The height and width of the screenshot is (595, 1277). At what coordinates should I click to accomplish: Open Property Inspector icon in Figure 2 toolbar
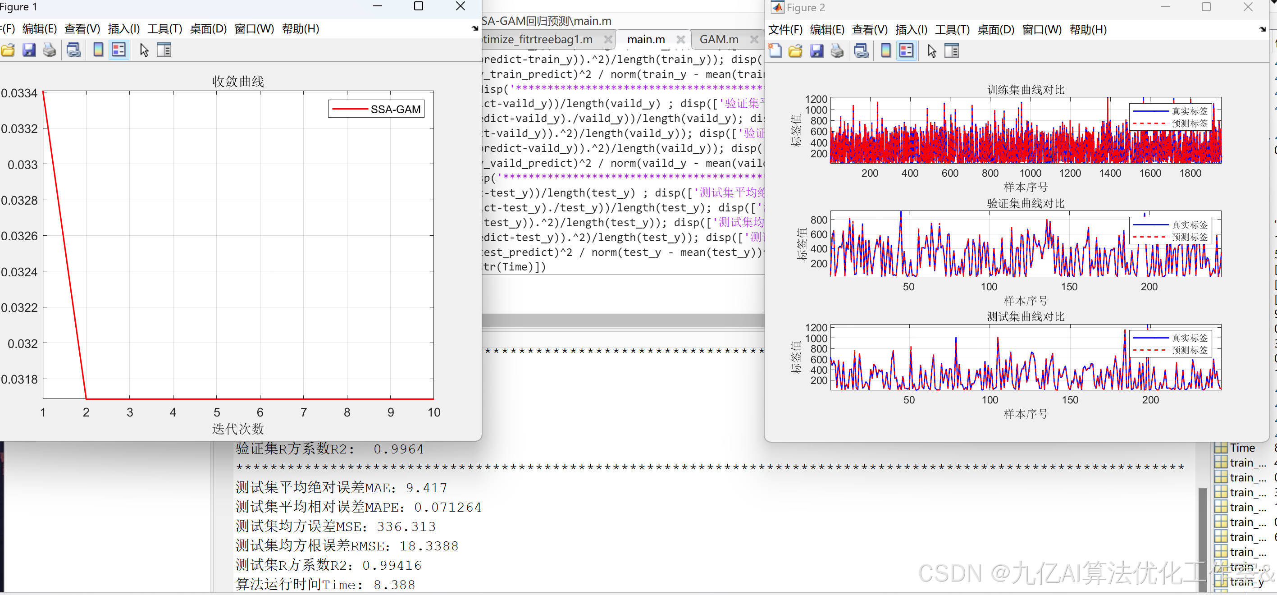pos(951,50)
